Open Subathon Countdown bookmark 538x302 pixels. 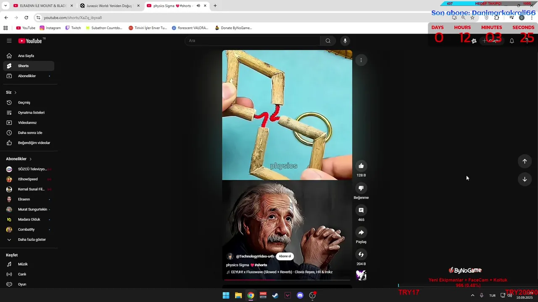103,28
